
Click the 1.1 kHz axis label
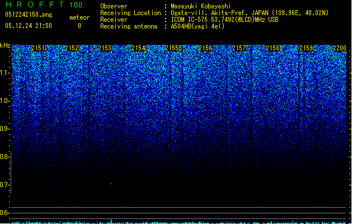(x=5, y=73)
